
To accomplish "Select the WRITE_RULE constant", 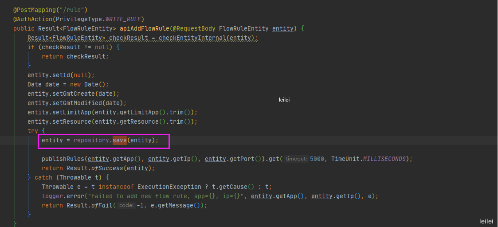I will [124, 19].
